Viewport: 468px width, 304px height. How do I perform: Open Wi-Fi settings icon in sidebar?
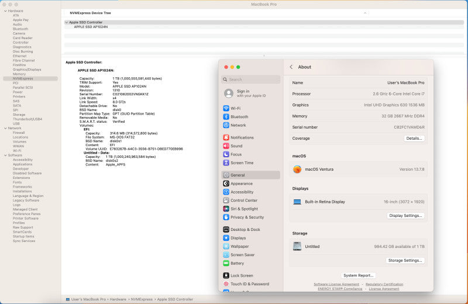[x=226, y=108]
